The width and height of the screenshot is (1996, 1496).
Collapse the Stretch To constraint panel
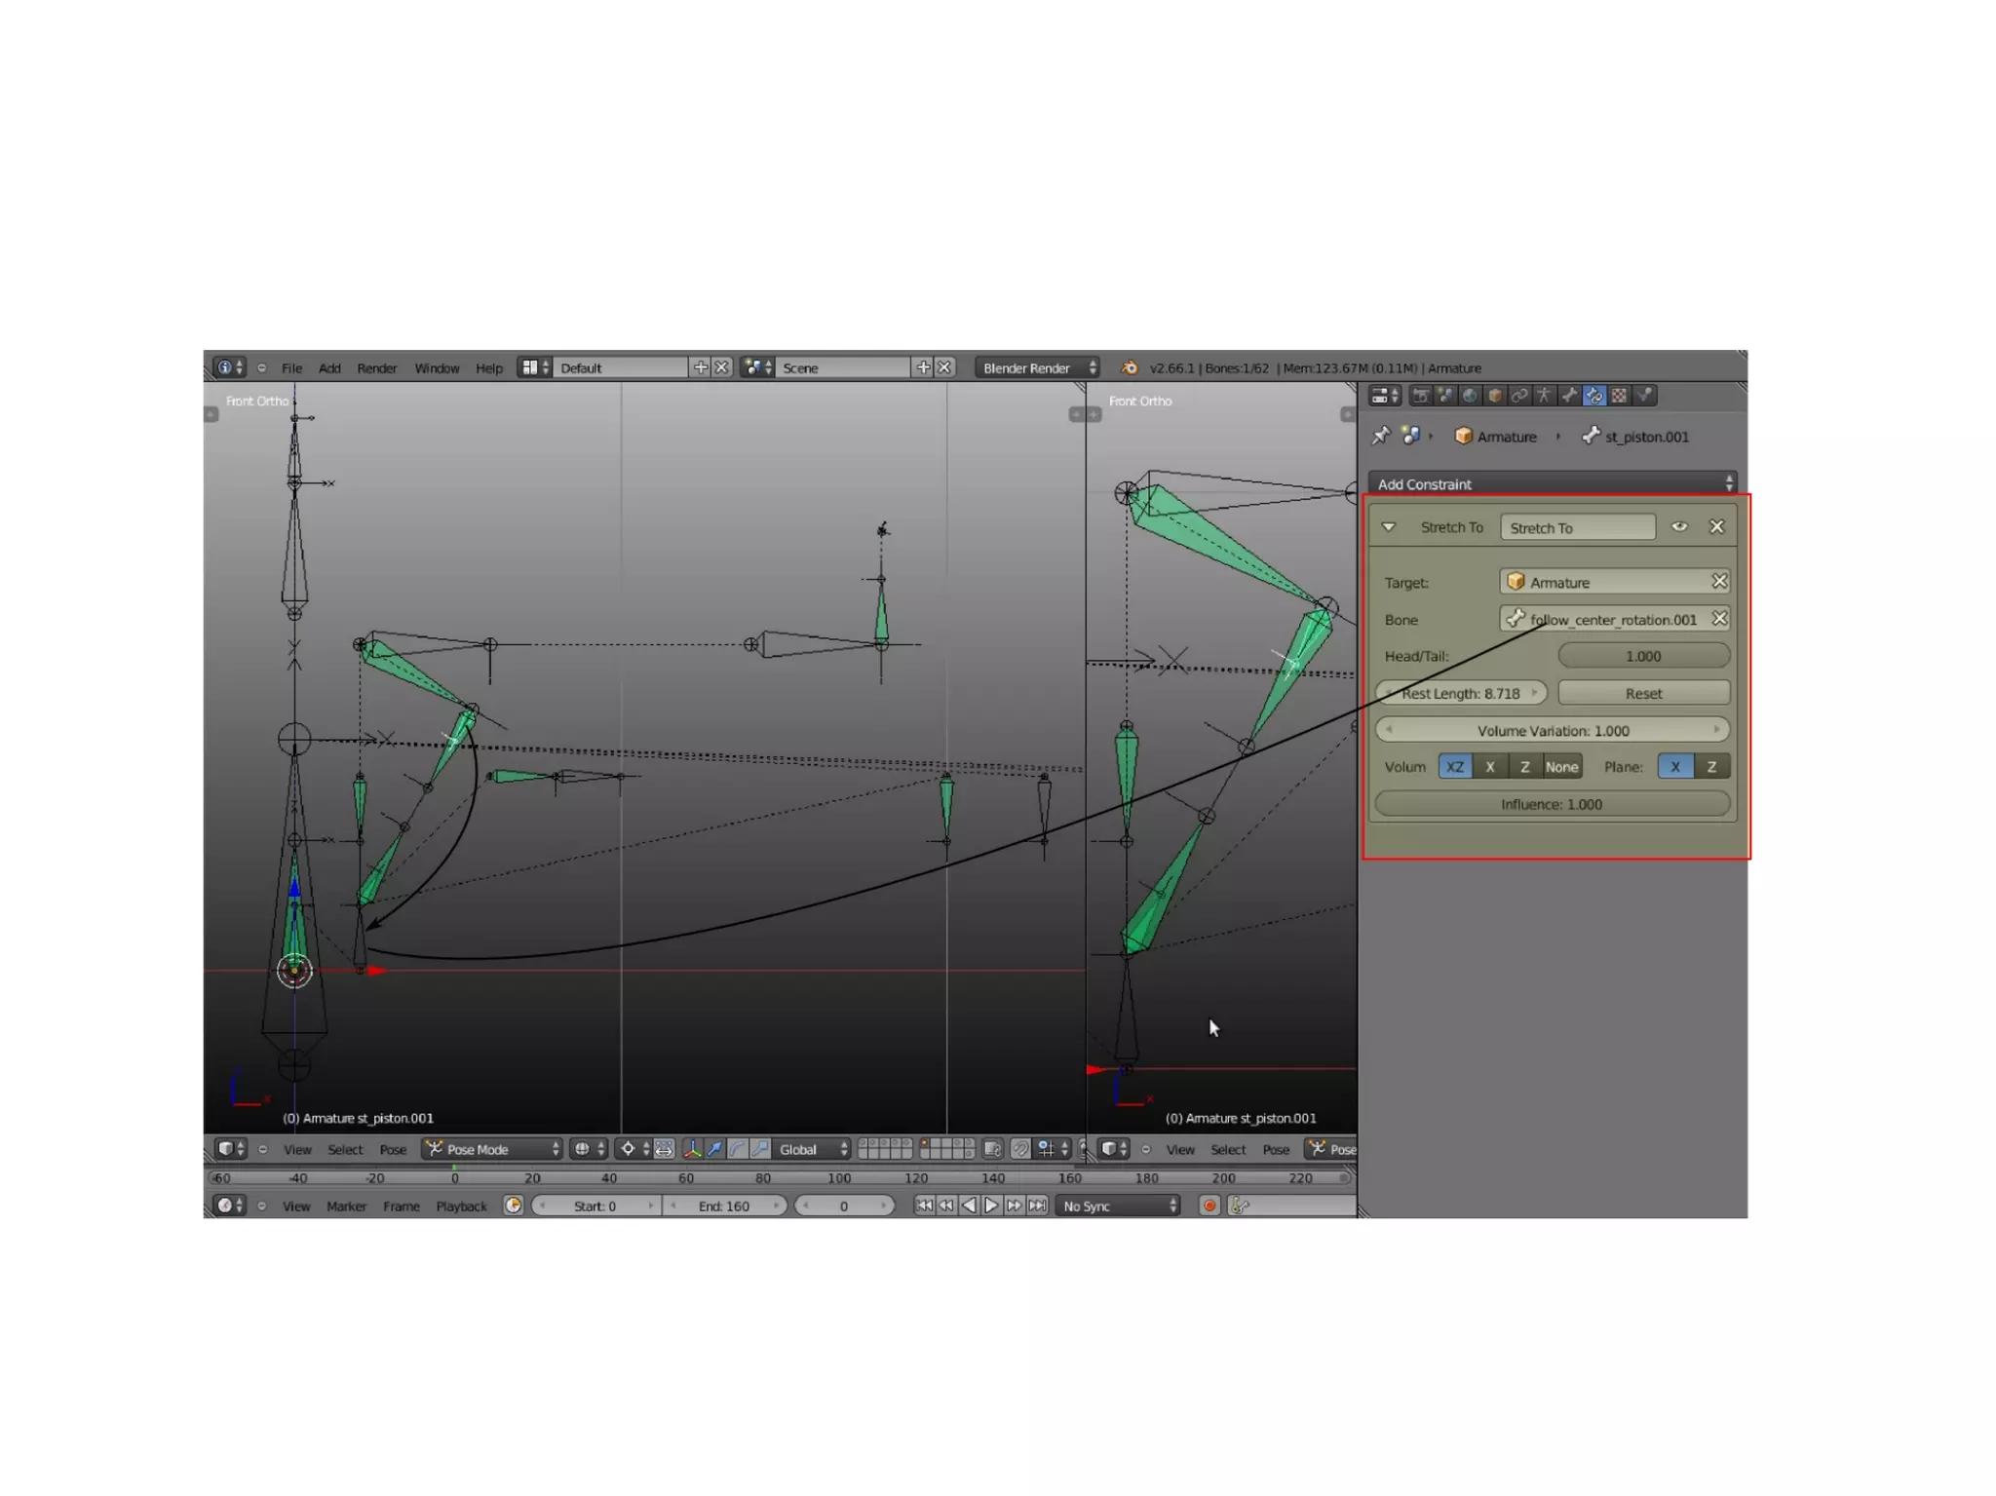coord(1389,527)
